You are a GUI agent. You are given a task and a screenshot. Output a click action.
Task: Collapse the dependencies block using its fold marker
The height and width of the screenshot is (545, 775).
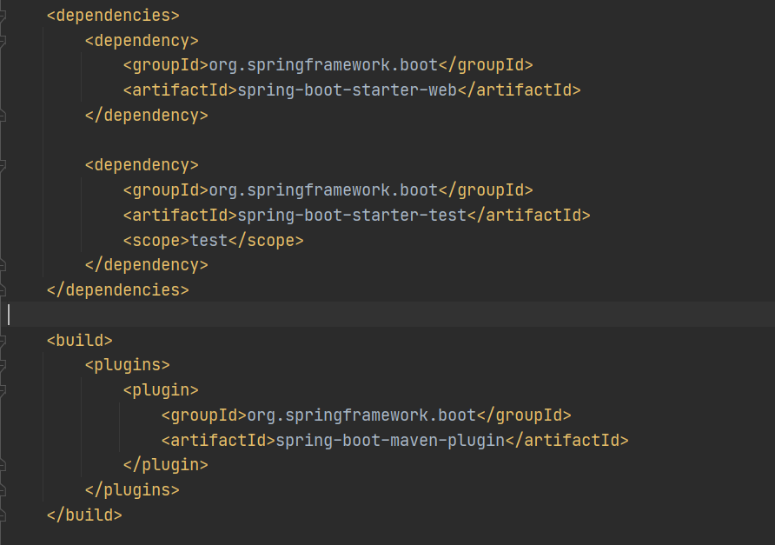coord(3,16)
